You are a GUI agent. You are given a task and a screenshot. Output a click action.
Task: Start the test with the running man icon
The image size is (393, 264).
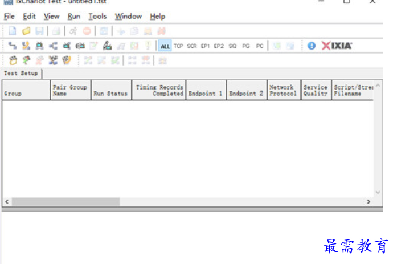(73, 31)
